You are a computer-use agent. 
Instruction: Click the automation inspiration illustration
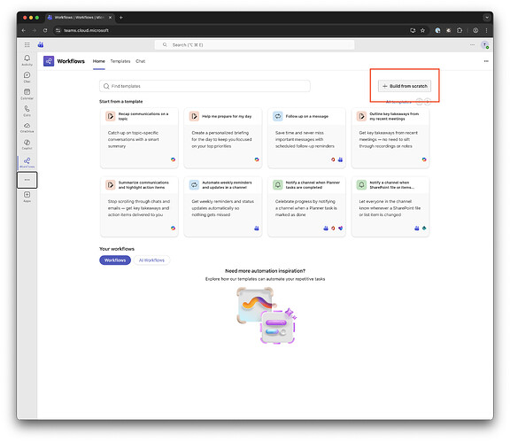tap(267, 315)
